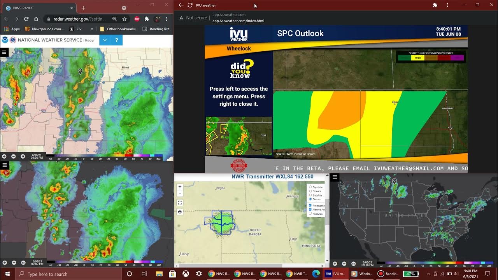Open the AdBlock Plus extension icon
Image resolution: width=498 pixels, height=280 pixels.
(137, 19)
